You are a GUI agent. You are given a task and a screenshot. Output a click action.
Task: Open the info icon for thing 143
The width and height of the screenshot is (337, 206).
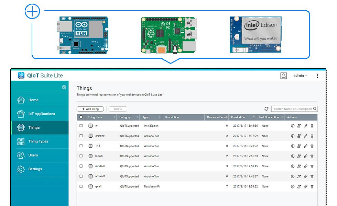pos(293,146)
